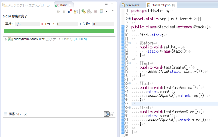Toggle Show Failures Only in JUnit toolbar
The image size is (218, 137).
pyautogui.click(x=70, y=11)
